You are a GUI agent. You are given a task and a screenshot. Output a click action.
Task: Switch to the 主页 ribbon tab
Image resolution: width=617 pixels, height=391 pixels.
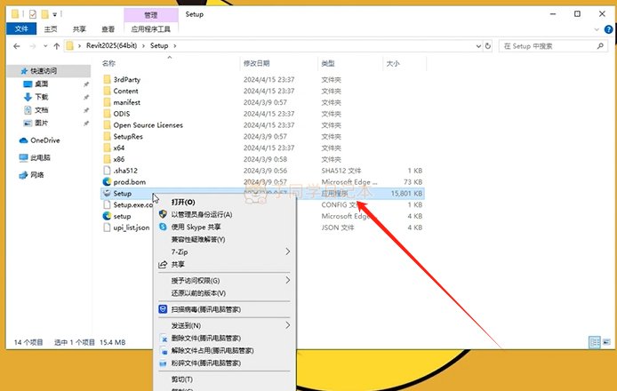51,29
